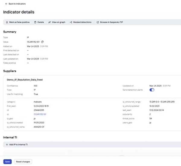Select the popularity value 2
The image size is (181, 166).
click(x=150, y=114)
